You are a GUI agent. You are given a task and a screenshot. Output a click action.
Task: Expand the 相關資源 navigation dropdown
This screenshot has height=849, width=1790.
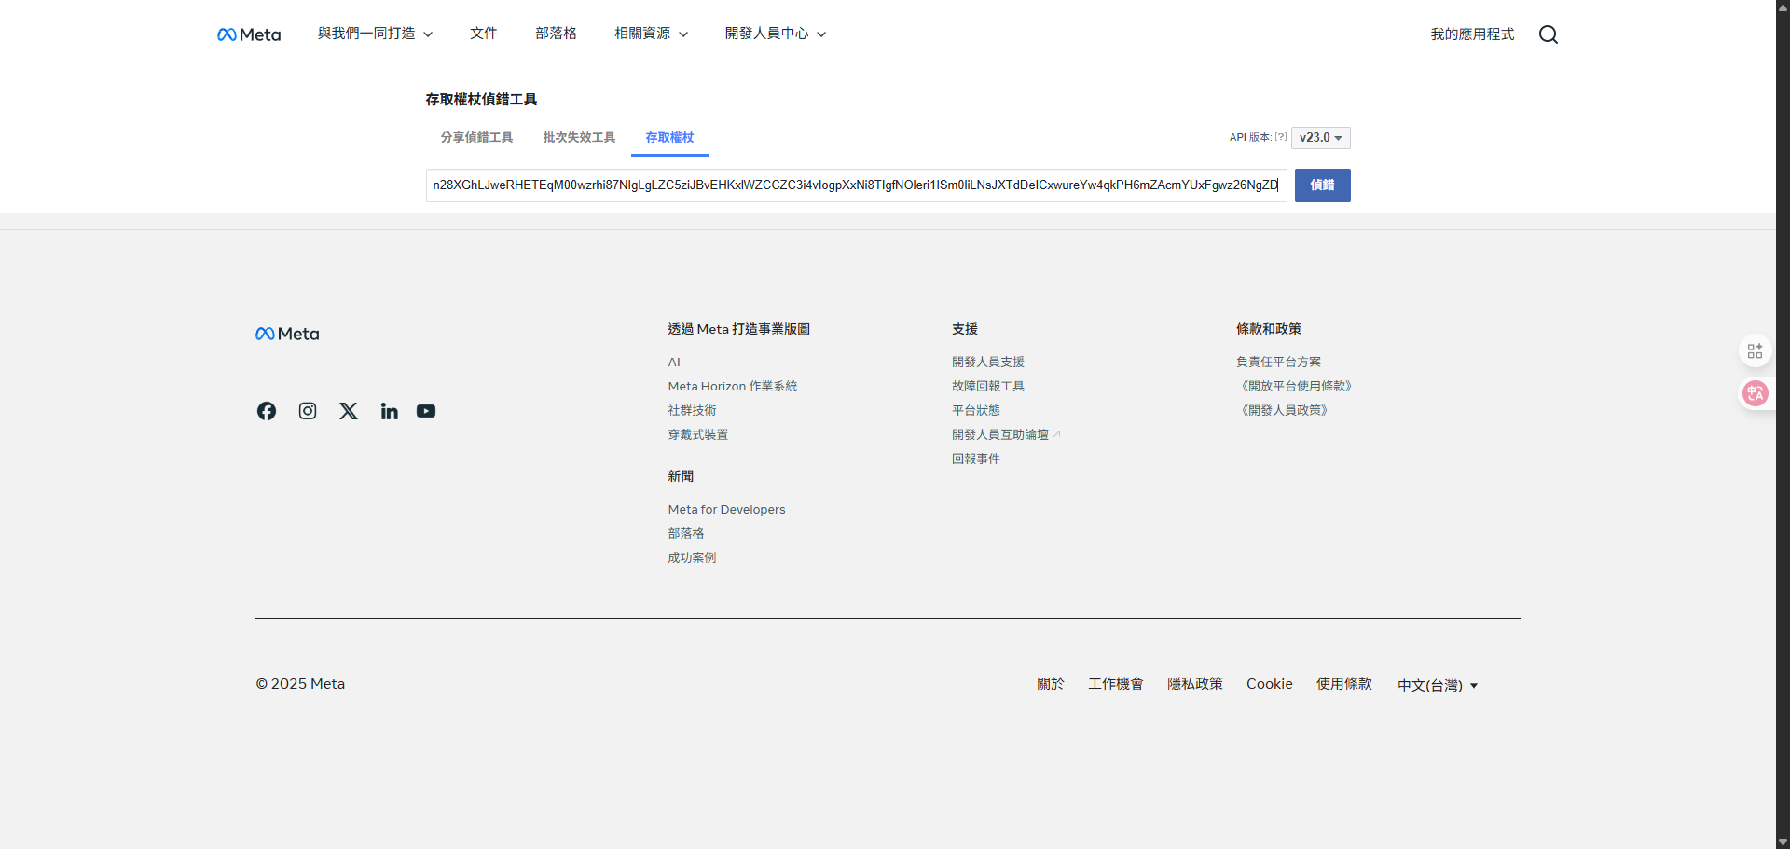coord(651,33)
